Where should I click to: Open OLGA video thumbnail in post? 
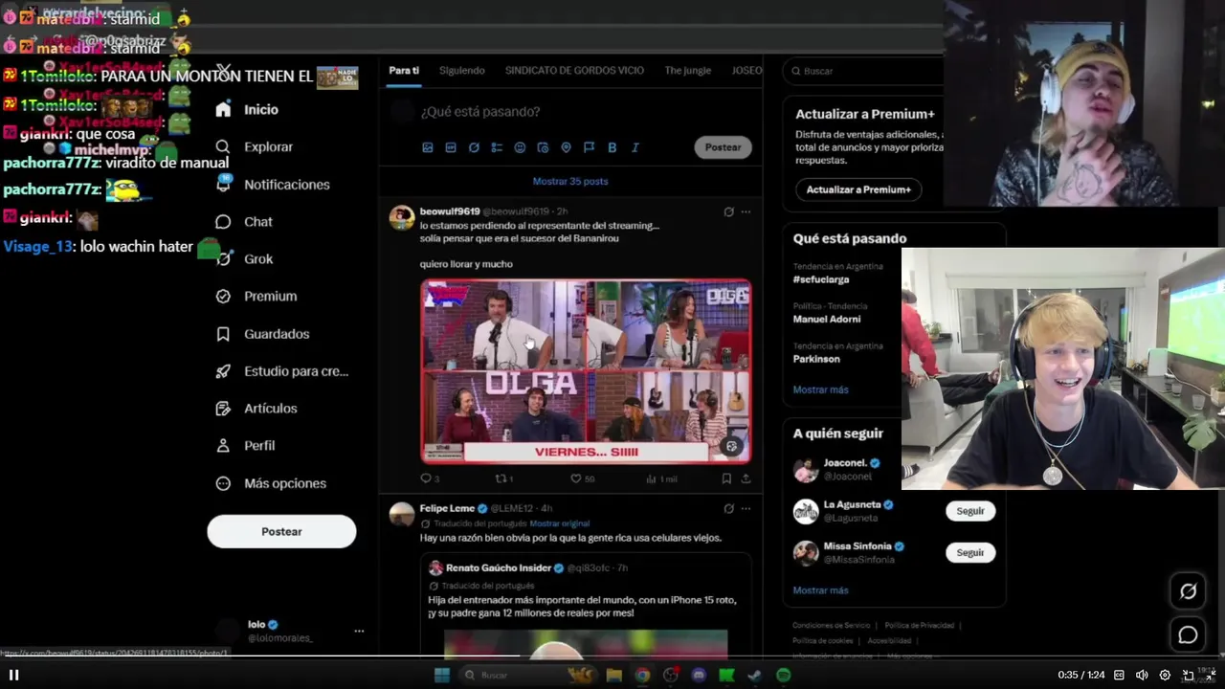[x=586, y=371]
